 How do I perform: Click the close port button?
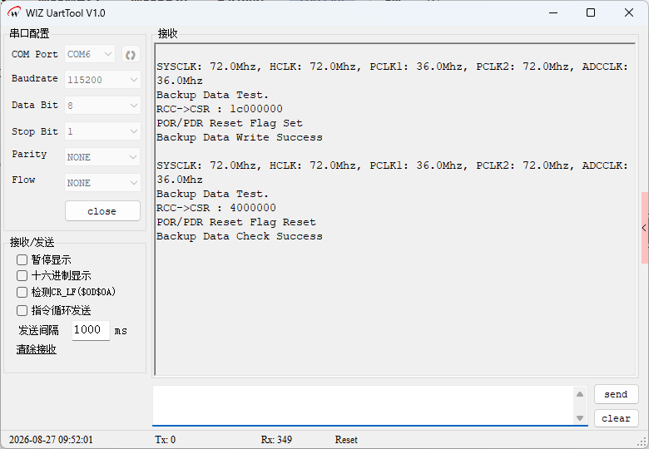[x=102, y=211]
